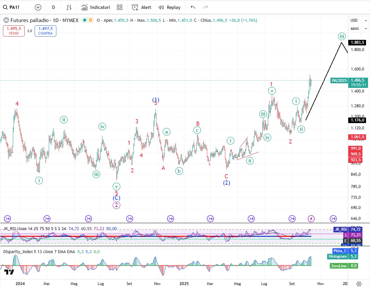The width and height of the screenshot is (370, 288).
Task: Expand the apoz unit dropdown
Action: [358, 28]
